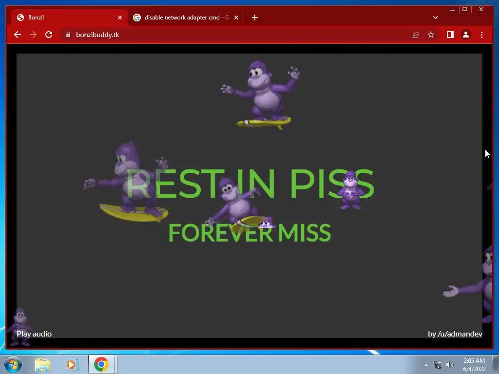Open the Chrome profile avatar menu
The height and width of the screenshot is (374, 499).
point(465,35)
